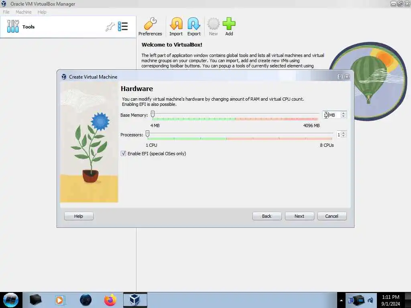Viewport: 411px width, 308px height.
Task: Click the green Add machine icon
Action: (229, 26)
